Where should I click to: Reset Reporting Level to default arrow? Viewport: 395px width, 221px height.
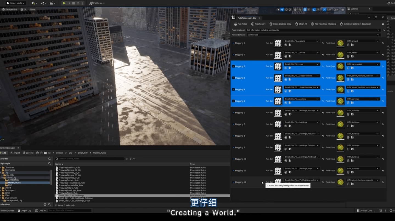383,30
